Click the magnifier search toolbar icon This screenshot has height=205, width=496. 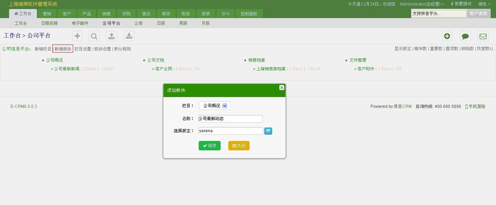pyautogui.click(x=94, y=36)
